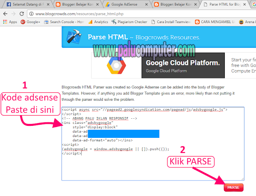Open the Search Console bookmark

(x=64, y=22)
